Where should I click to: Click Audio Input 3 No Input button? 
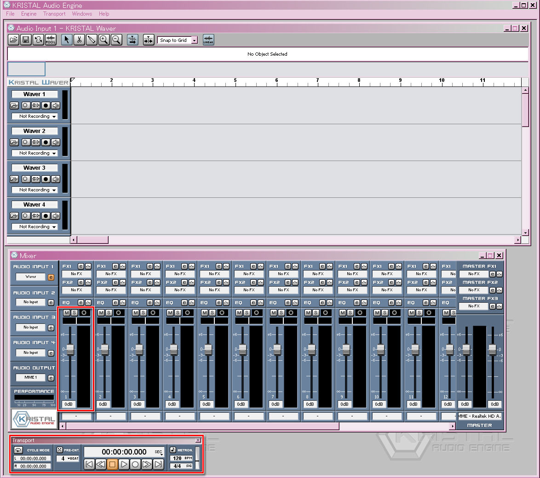click(x=31, y=328)
